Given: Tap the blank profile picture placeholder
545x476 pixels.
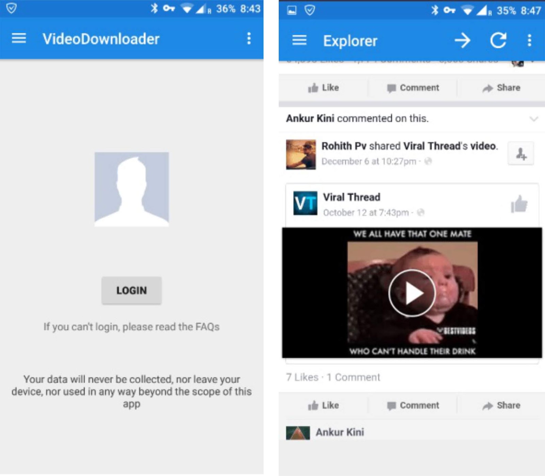Looking at the screenshot, I should click(x=131, y=189).
